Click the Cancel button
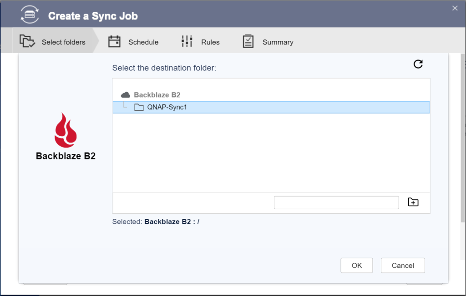Screen dimensions: 466x296 [403, 266]
